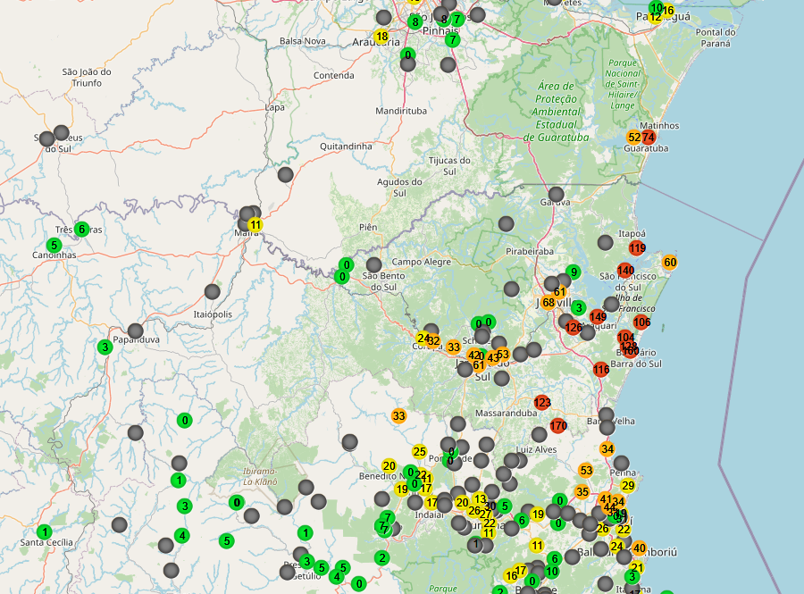This screenshot has height=594, width=804.
Task: Click the gray marker beside Campo Alegre
Action: coord(373,264)
